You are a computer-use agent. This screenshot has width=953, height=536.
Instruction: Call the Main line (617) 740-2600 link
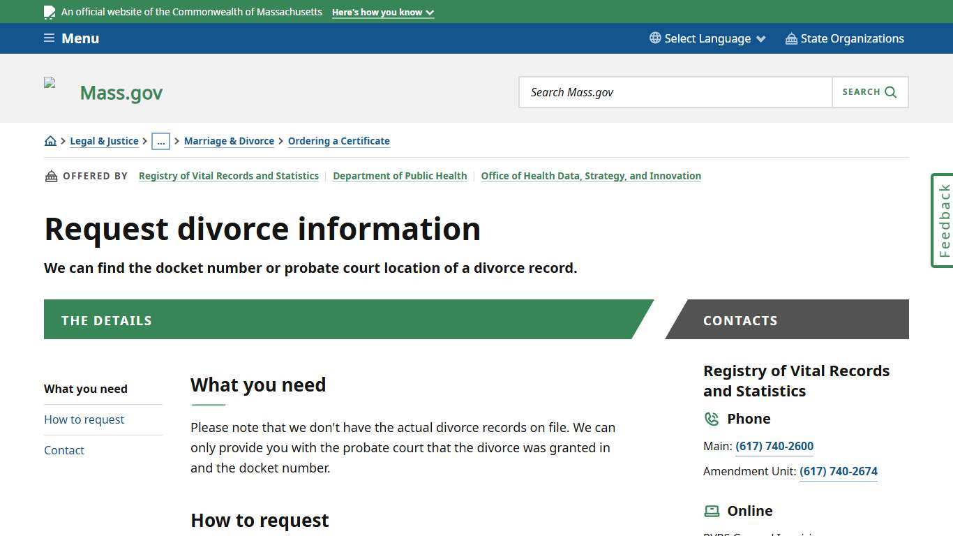tap(774, 446)
